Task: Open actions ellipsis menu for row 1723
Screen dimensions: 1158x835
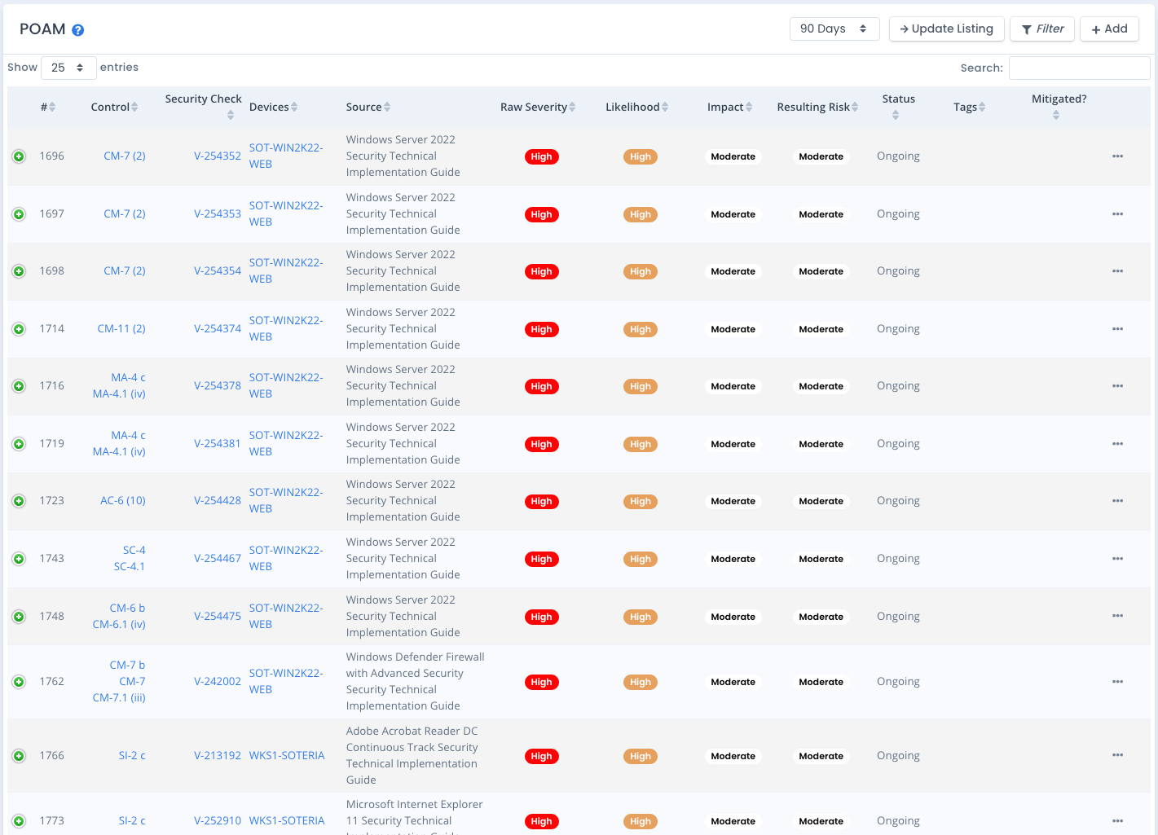Action: click(x=1117, y=501)
